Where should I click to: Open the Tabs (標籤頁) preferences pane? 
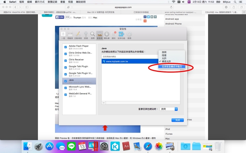70,35
